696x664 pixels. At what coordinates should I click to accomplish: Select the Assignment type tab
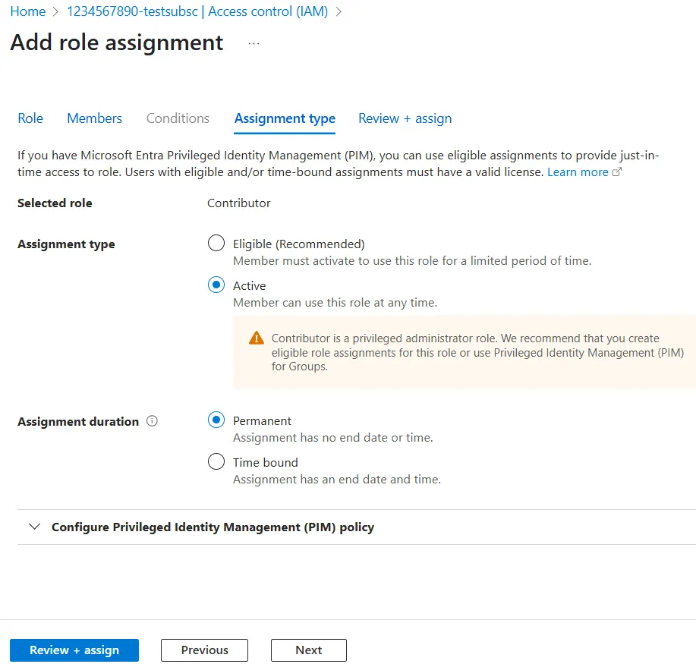(285, 118)
